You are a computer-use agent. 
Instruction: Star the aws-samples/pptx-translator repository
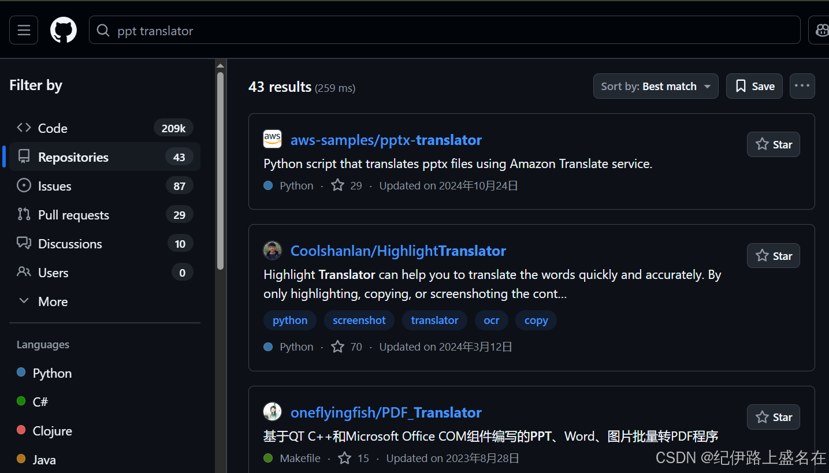774,144
